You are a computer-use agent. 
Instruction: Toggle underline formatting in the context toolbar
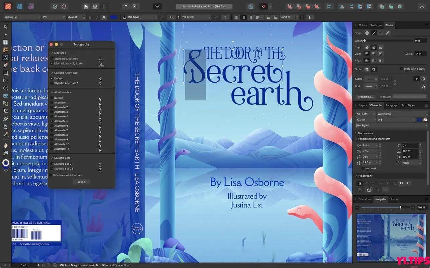105,17
